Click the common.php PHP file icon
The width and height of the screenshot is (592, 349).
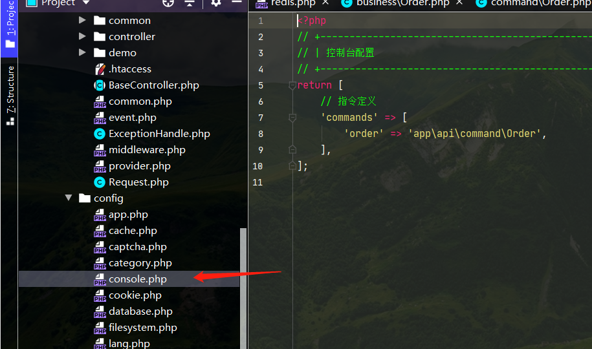click(x=100, y=101)
